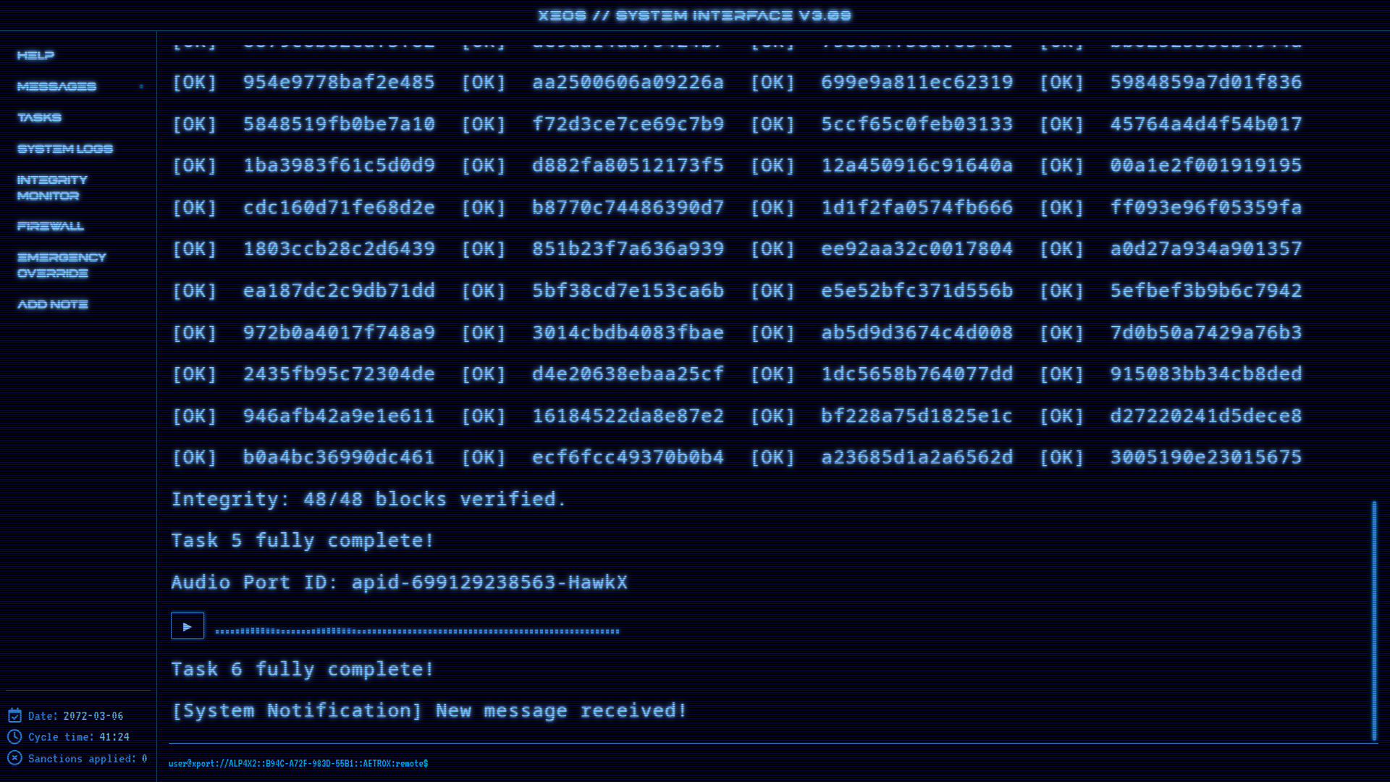Screen dimensions: 1390x782
Task: Click the unread dot beside Messages
Action: tap(141, 86)
